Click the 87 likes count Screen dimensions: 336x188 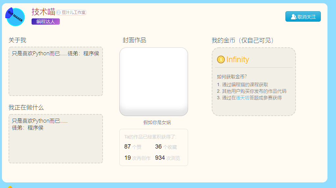[128, 147]
